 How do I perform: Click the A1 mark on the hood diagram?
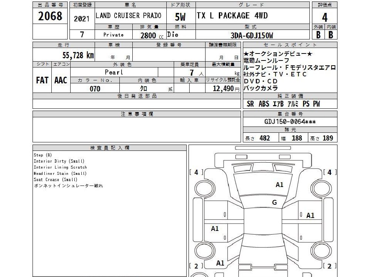[279, 185]
